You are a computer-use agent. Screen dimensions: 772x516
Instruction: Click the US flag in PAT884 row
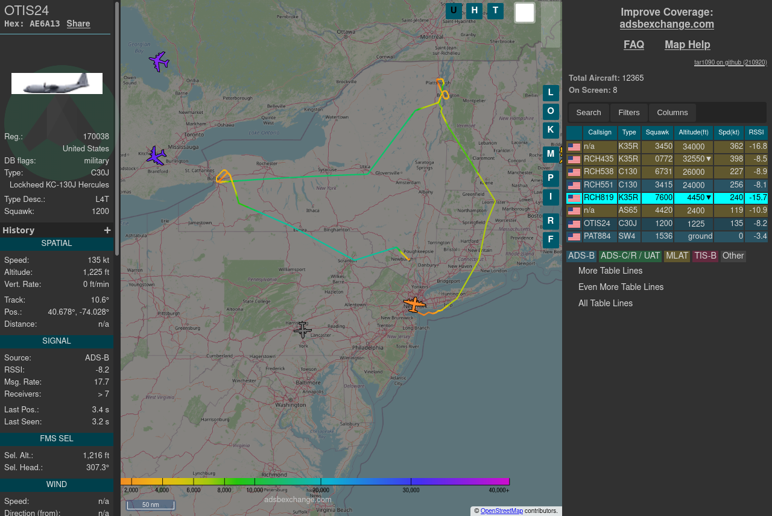(x=574, y=237)
